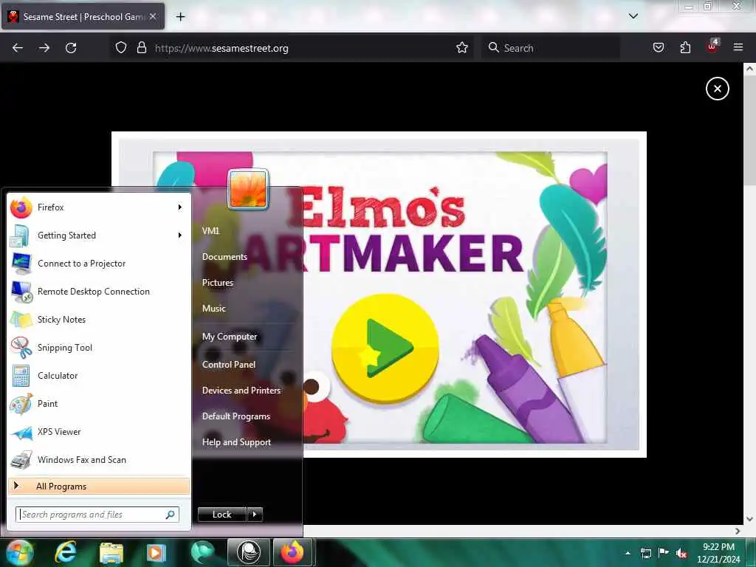Click the vertical scrollbar down arrow
This screenshot has width=756, height=567.
point(750,519)
